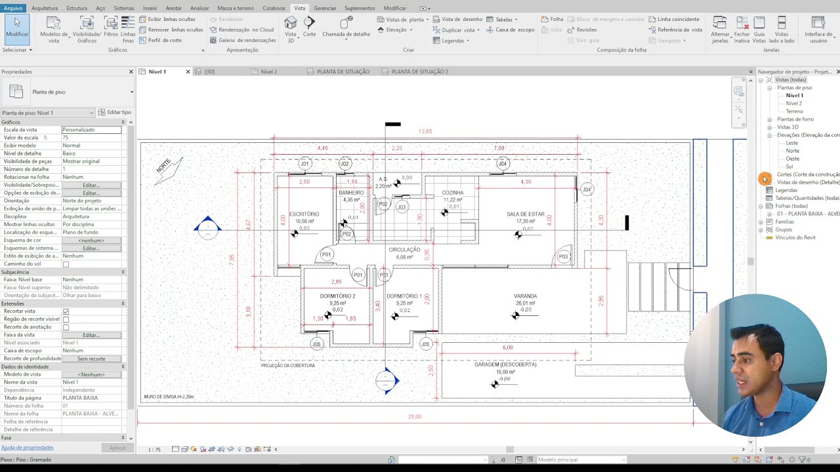Click Faixa da vista Editar button
This screenshot has width=840, height=472.
91,335
